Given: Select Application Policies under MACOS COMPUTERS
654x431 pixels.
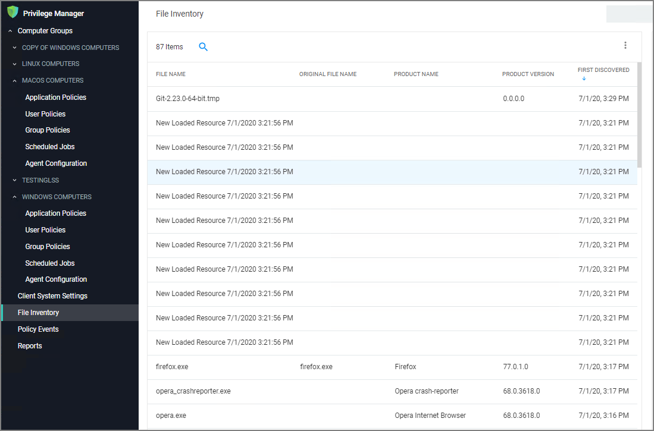Looking at the screenshot, I should 55,97.
